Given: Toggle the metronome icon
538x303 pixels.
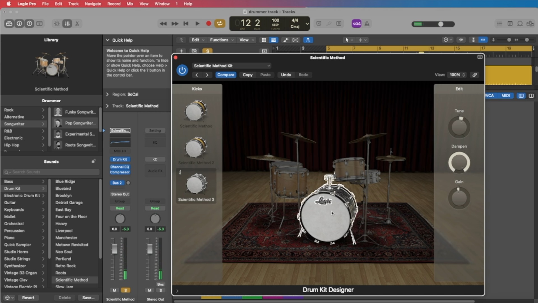Looking at the screenshot, I should [367, 24].
